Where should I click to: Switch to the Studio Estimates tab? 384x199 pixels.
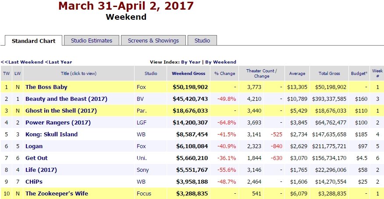(x=91, y=40)
